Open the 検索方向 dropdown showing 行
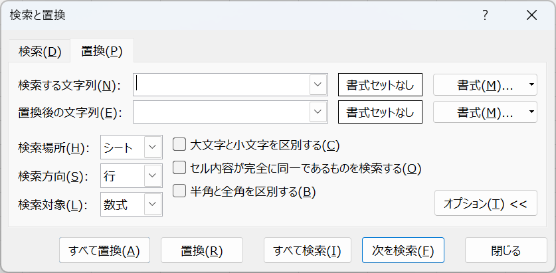 pos(152,175)
